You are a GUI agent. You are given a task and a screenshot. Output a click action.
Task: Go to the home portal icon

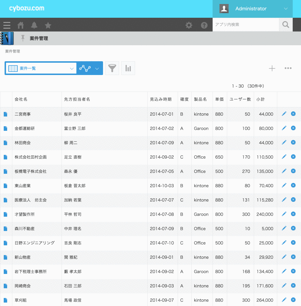[x=21, y=25]
